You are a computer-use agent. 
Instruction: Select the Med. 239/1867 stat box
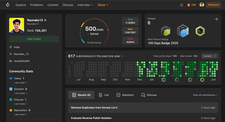130,31
